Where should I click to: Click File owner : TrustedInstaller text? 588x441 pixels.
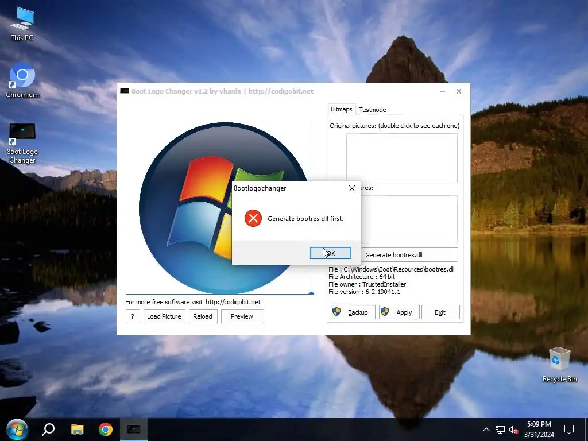(367, 284)
